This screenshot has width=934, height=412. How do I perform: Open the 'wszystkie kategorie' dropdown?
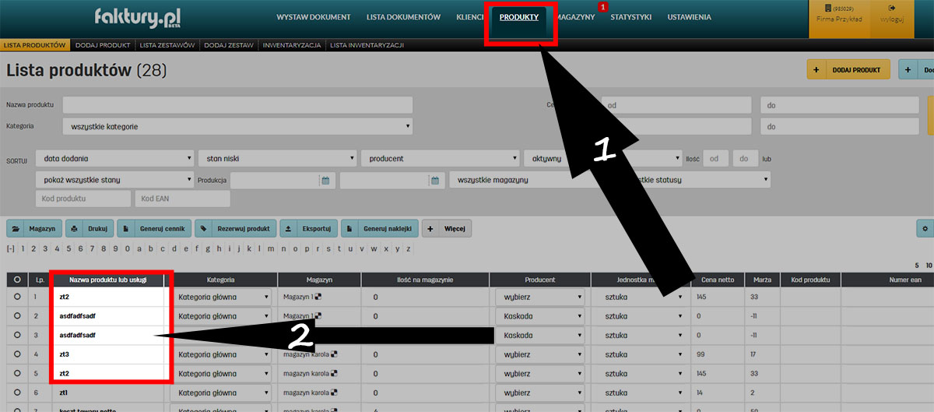click(x=237, y=126)
